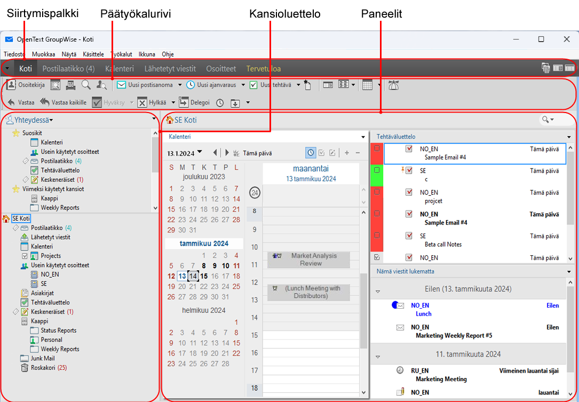Click the sun icon beside Tämä päivä

[x=236, y=153]
